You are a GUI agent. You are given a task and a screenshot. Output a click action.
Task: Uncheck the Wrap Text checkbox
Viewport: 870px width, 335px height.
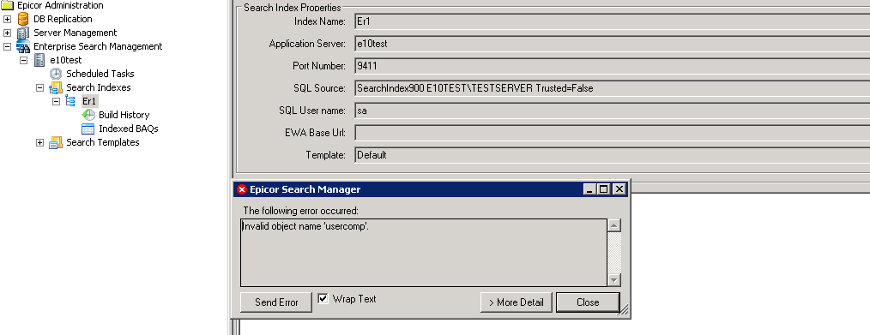pos(323,298)
